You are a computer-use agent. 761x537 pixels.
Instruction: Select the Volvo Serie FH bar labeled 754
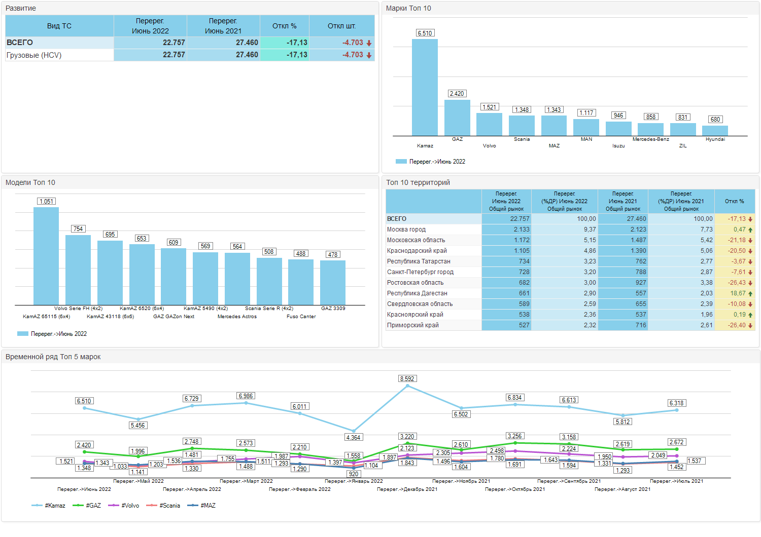(78, 270)
